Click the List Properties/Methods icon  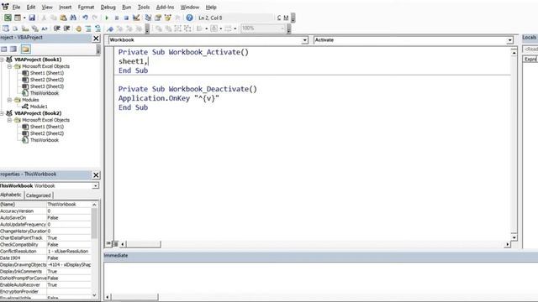(x=6, y=29)
